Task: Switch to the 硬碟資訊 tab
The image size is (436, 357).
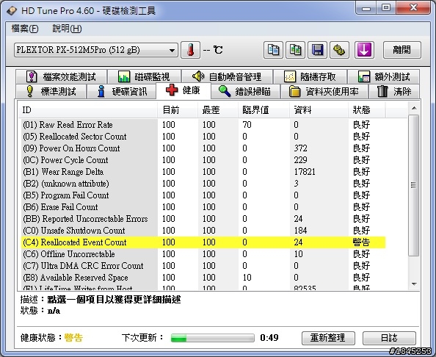Action: pos(122,91)
